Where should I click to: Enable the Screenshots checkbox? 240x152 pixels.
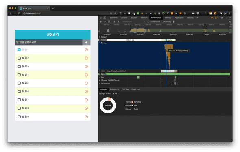(x=148, y=21)
